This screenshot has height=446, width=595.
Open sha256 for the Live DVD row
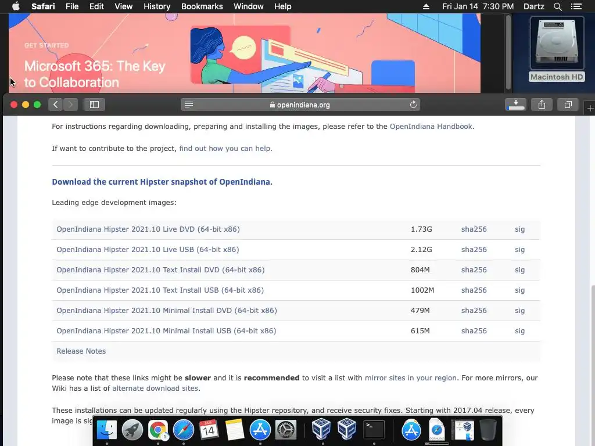click(x=474, y=229)
